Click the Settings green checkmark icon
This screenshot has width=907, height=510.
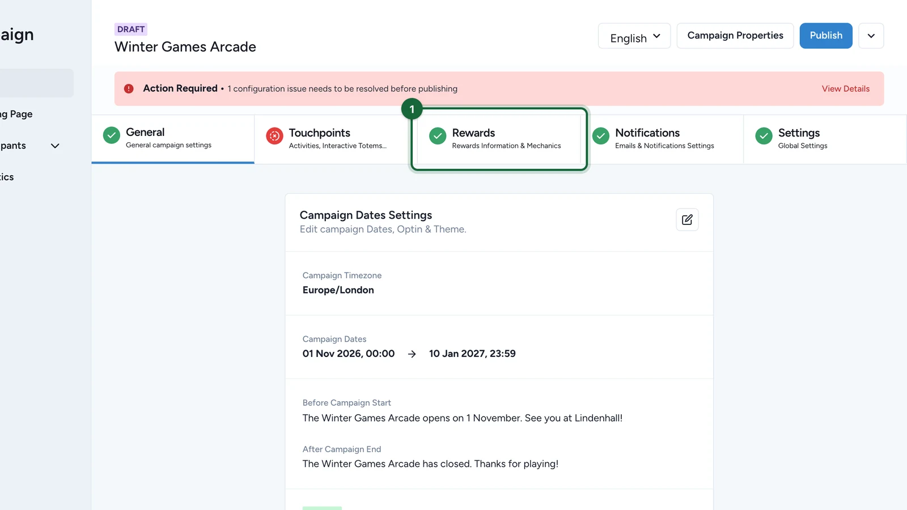[764, 136]
